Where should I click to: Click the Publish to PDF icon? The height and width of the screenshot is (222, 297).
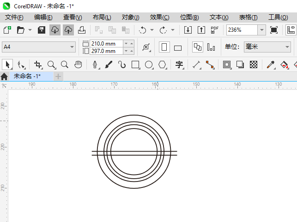pos(214,30)
